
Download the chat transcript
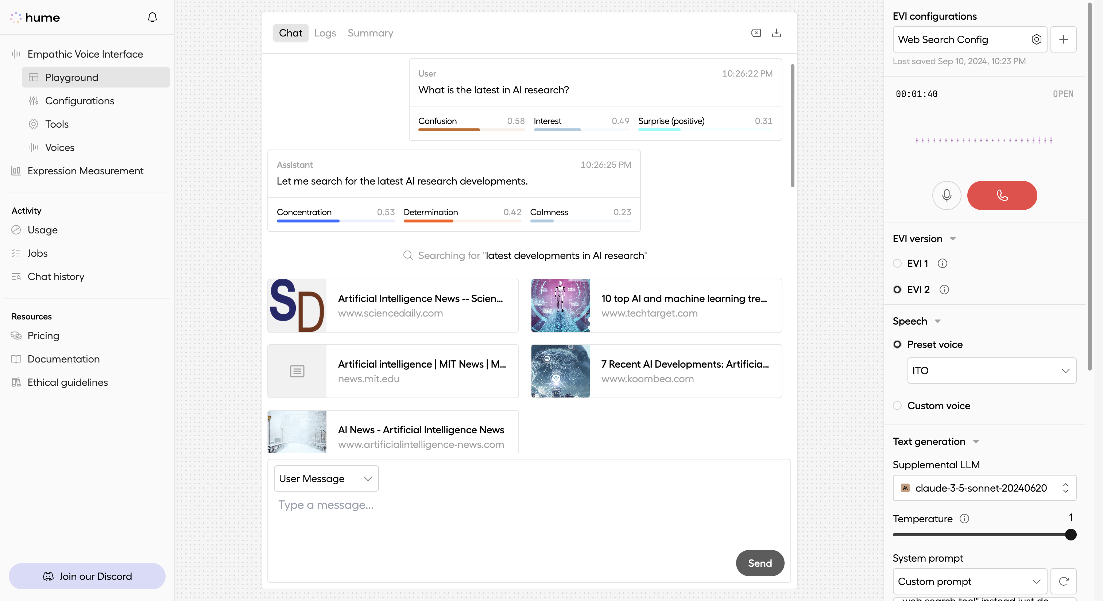tap(776, 32)
